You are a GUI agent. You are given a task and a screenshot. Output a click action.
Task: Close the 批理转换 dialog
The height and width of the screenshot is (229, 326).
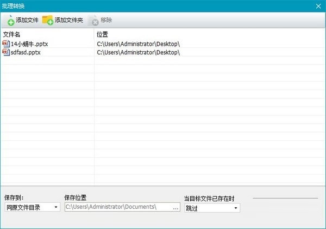tap(318, 6)
